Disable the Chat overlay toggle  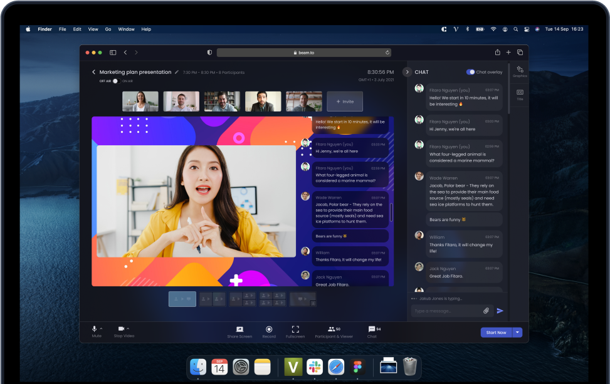click(x=470, y=72)
